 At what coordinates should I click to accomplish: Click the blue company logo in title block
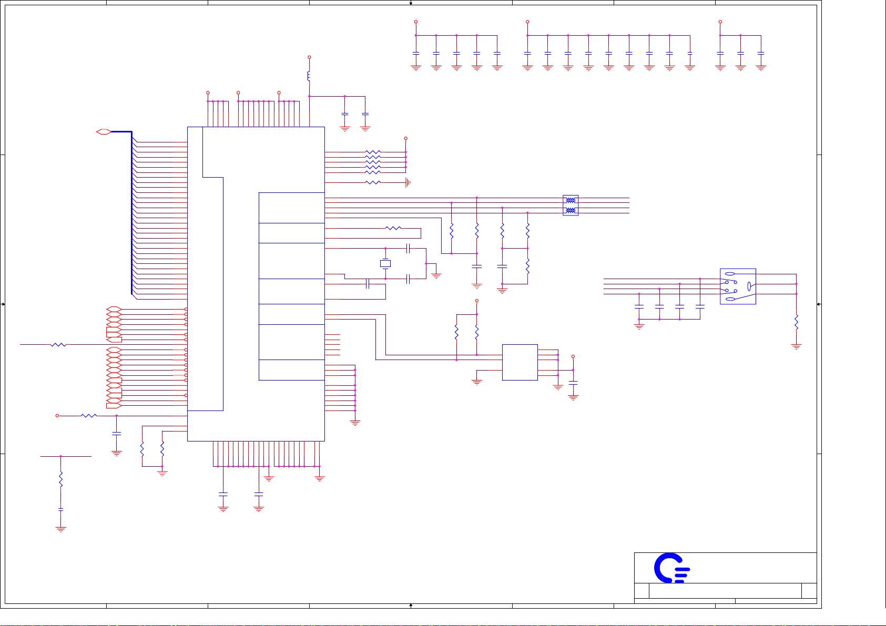pos(671,568)
